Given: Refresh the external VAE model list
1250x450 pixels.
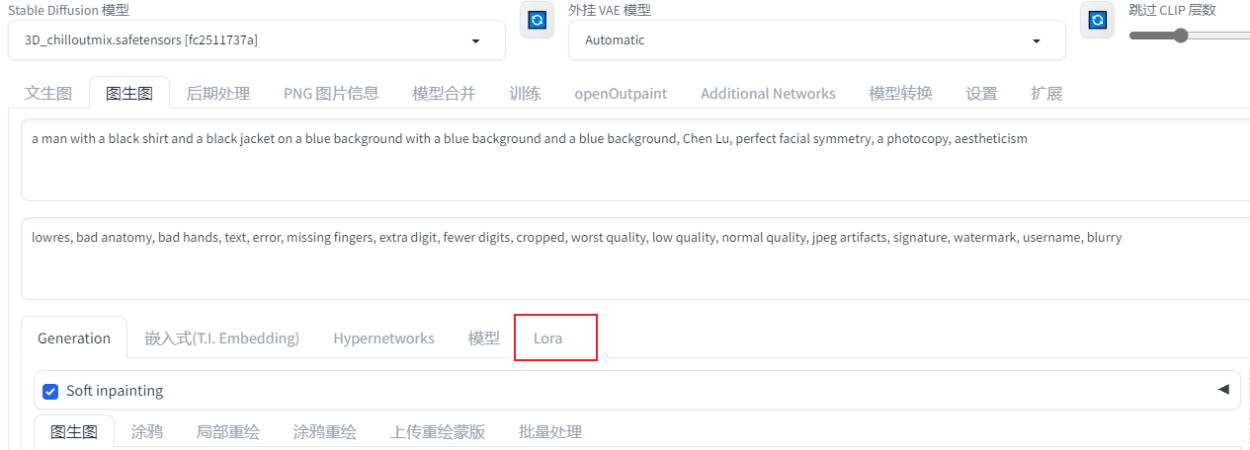Looking at the screenshot, I should (1097, 20).
